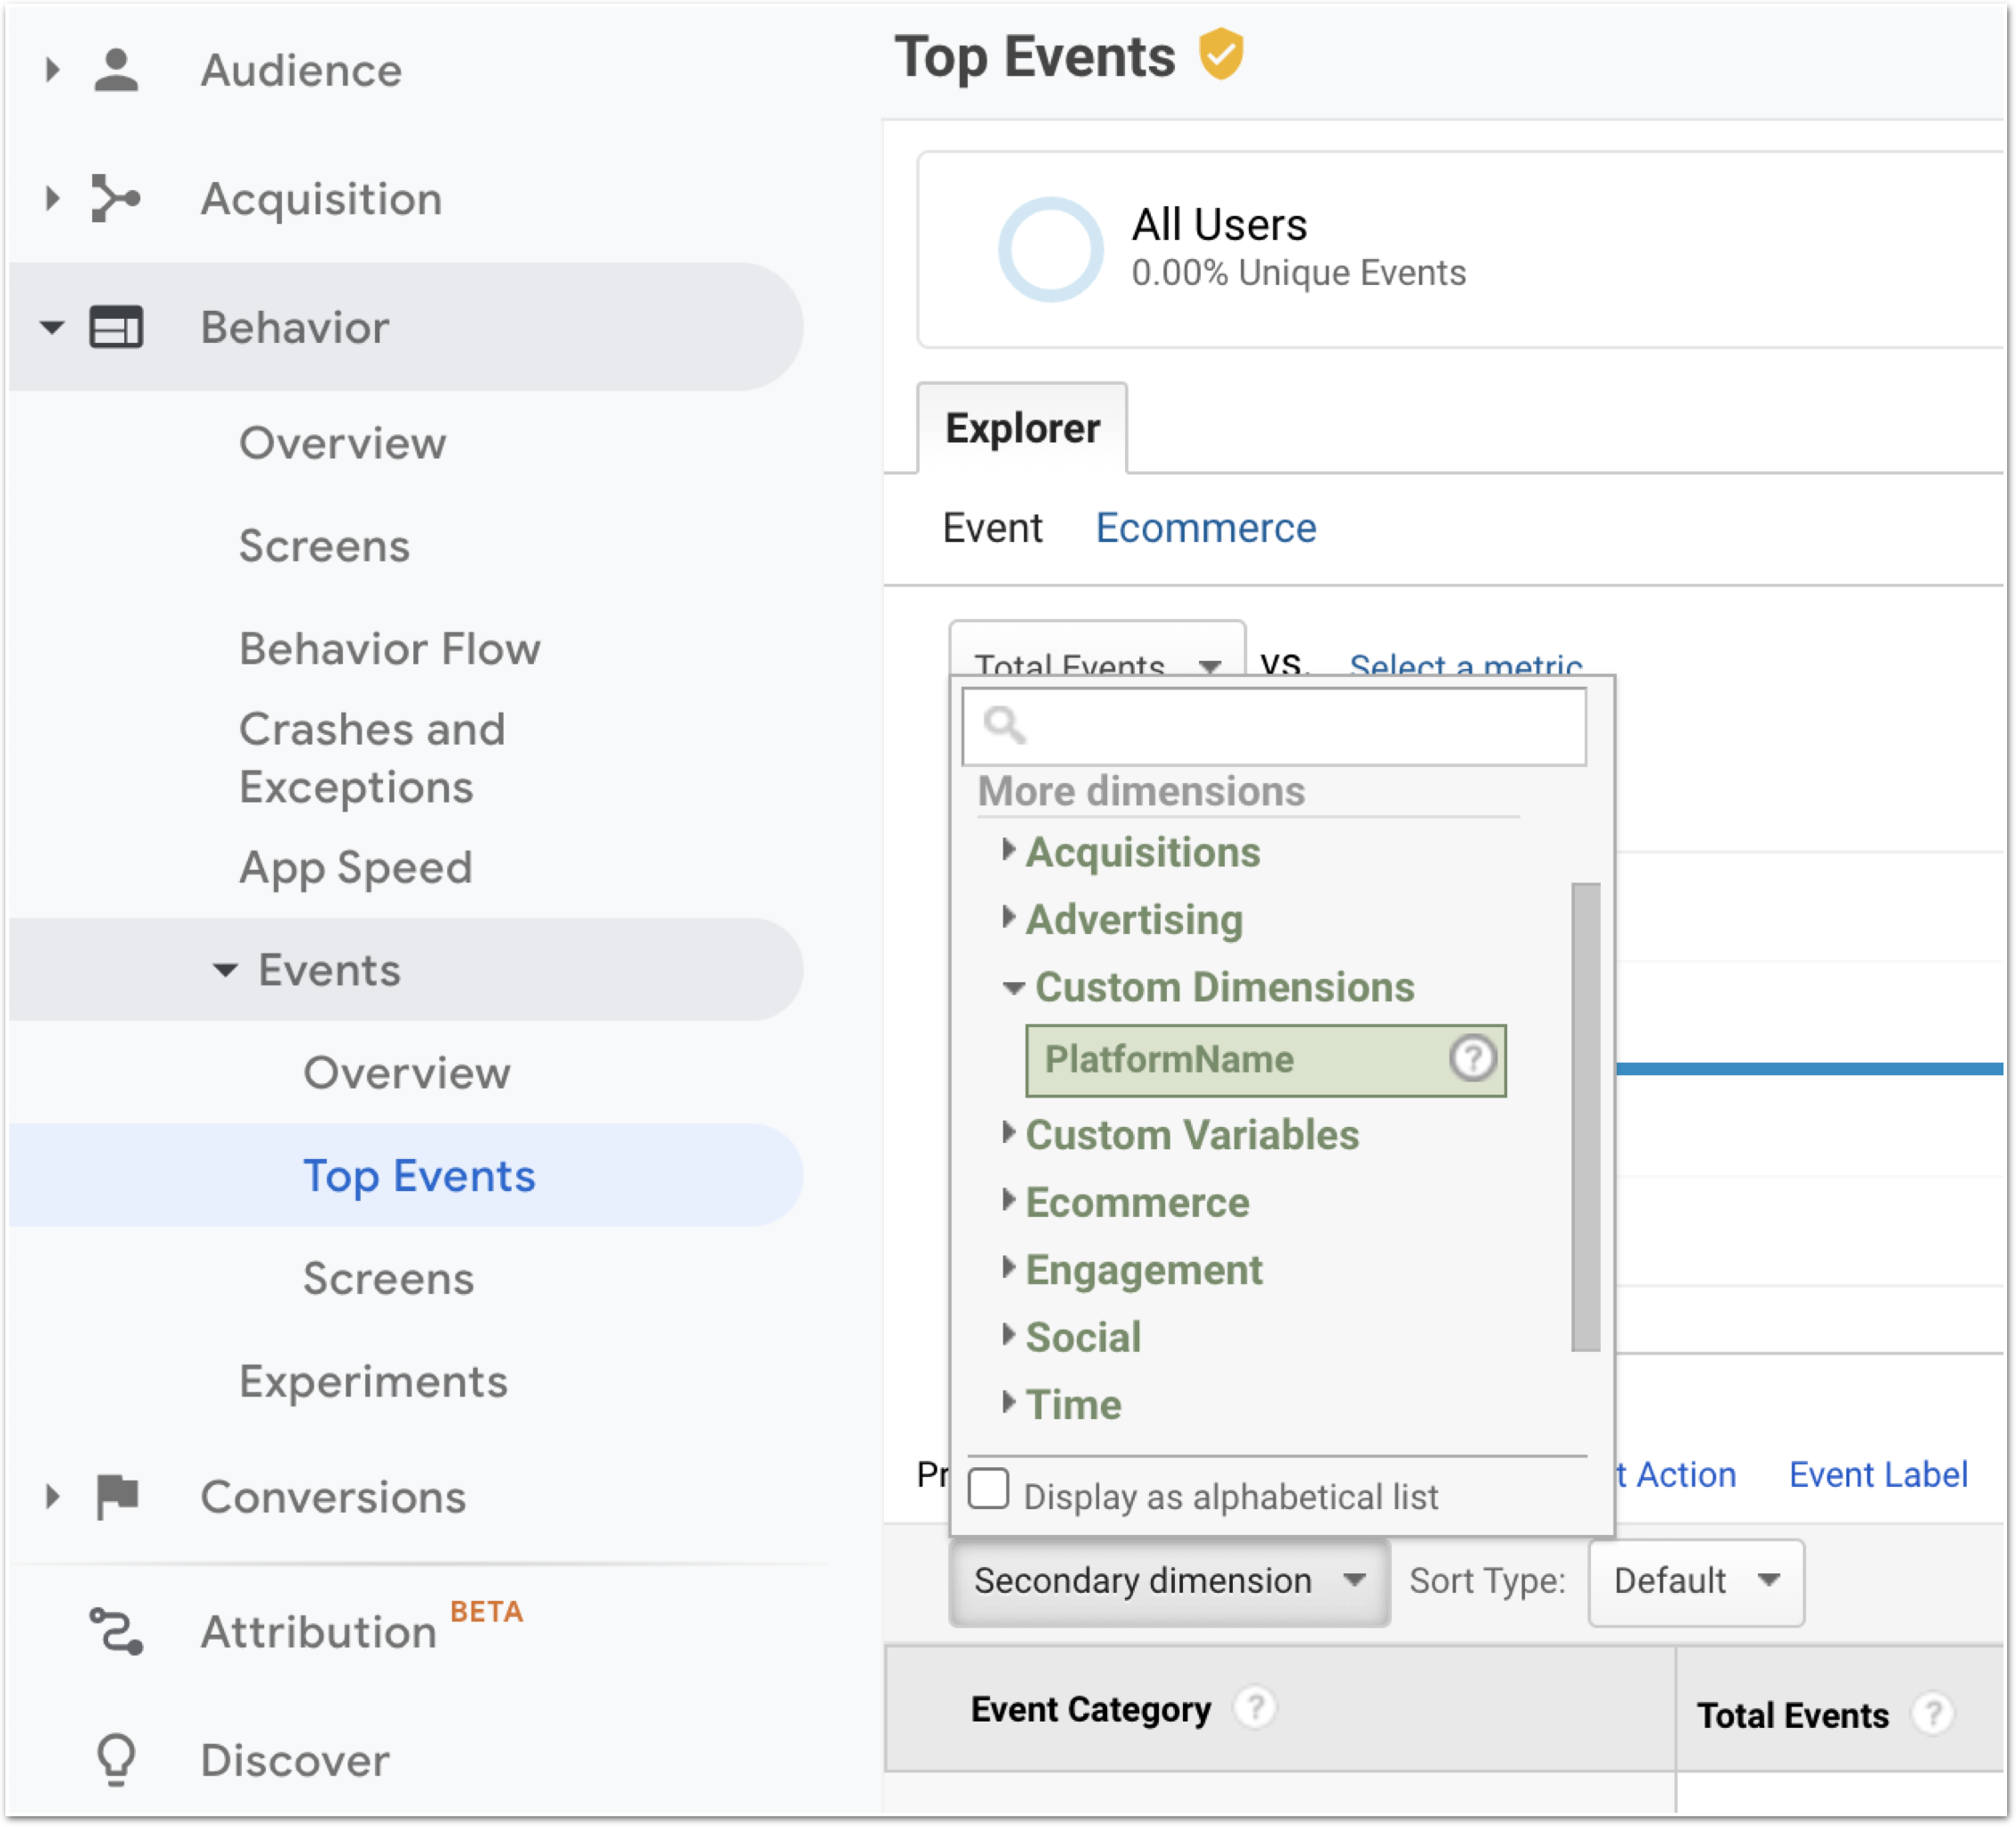2016x1827 pixels.
Task: Click the Select a metric link
Action: [x=1466, y=665]
